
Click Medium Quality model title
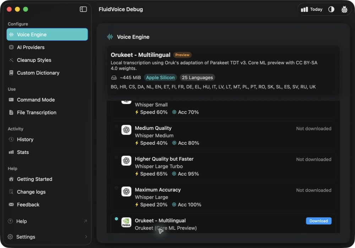pos(153,128)
